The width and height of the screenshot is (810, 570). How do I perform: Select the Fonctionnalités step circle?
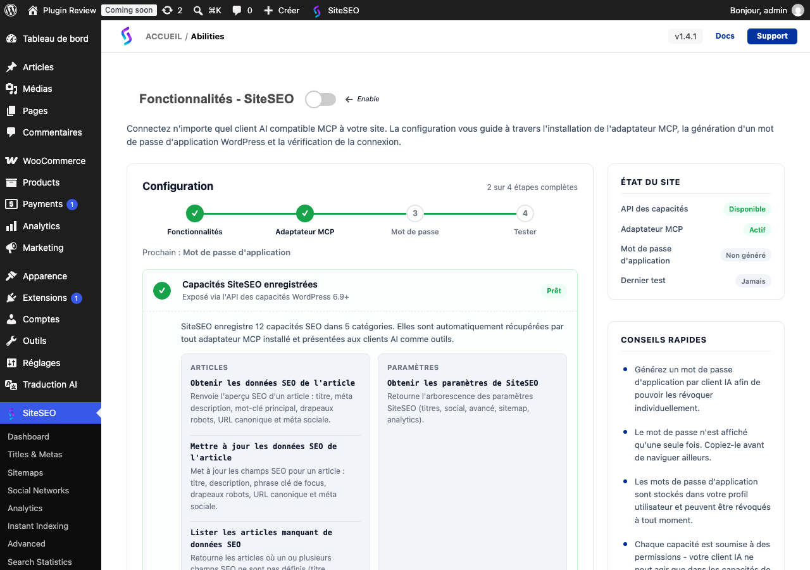point(195,213)
